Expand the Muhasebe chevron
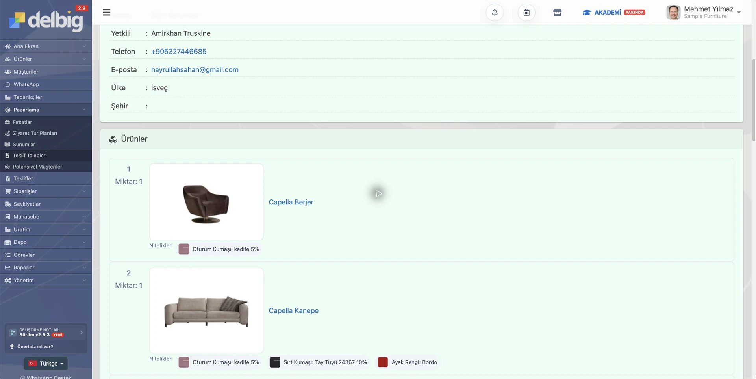The image size is (756, 379). (84, 217)
